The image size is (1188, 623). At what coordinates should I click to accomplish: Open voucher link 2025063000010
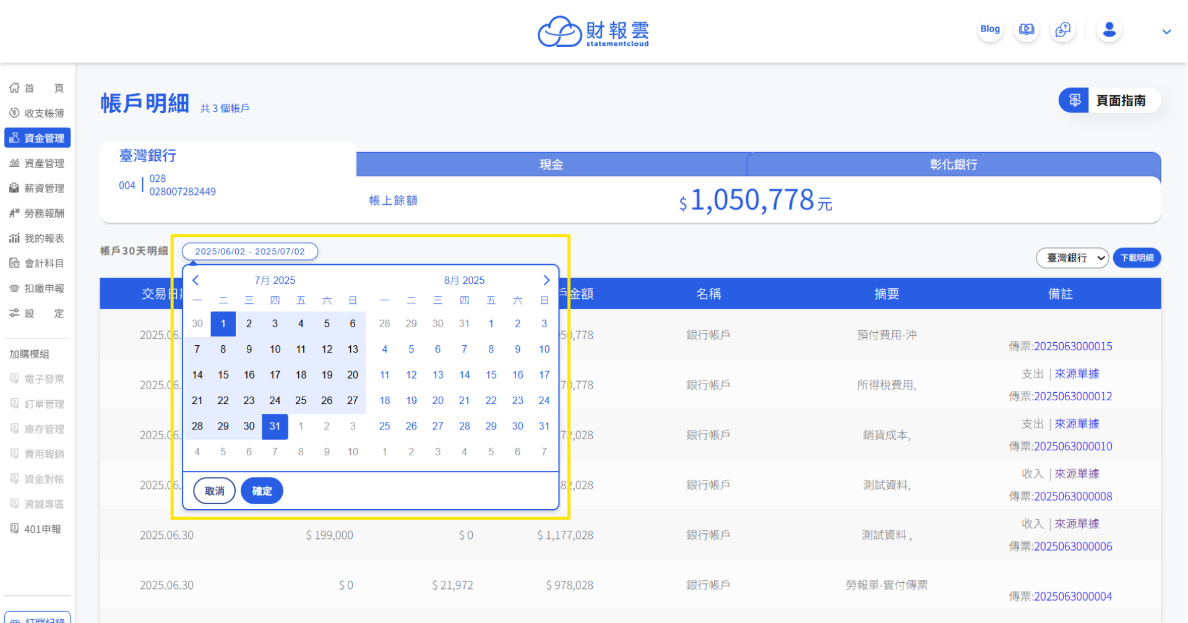[1073, 447]
